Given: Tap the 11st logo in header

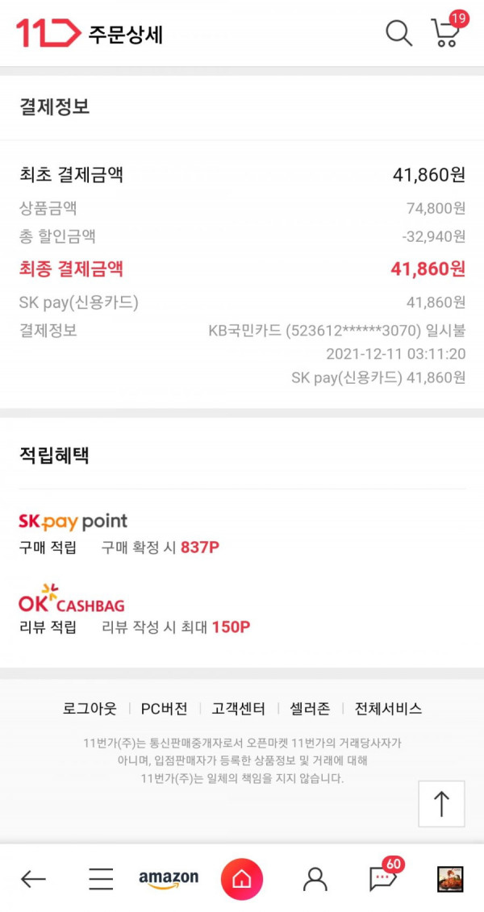Looking at the screenshot, I should [48, 32].
